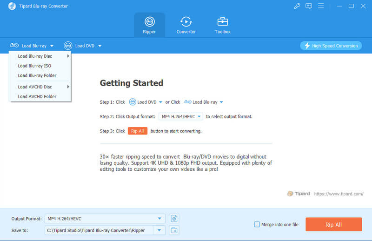Click the Step 1 Load Blu-ray icon

pyautogui.click(x=188, y=102)
